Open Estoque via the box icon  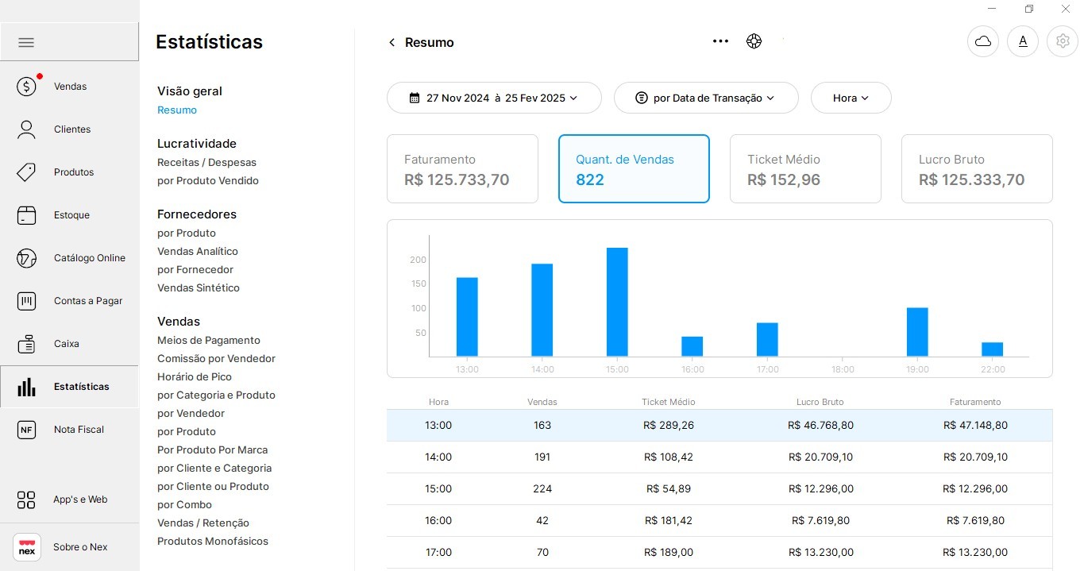[x=26, y=214]
